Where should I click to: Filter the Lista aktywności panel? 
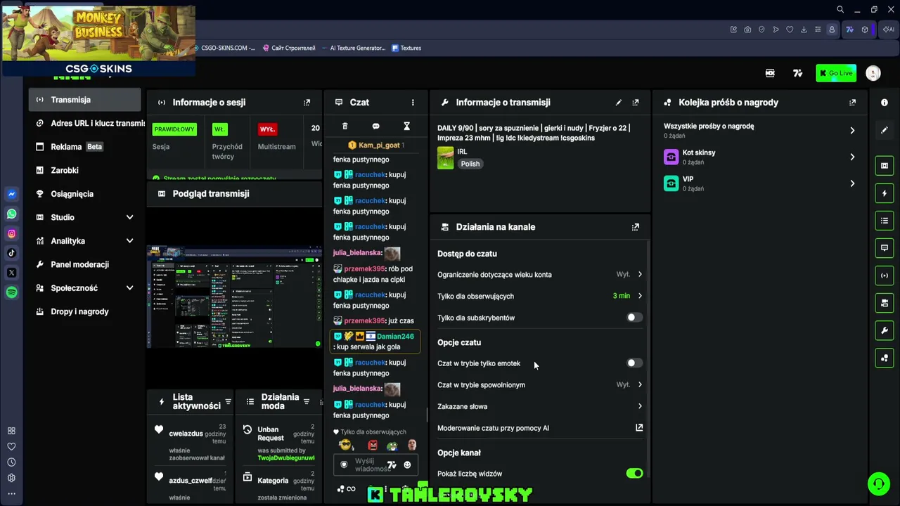228,402
